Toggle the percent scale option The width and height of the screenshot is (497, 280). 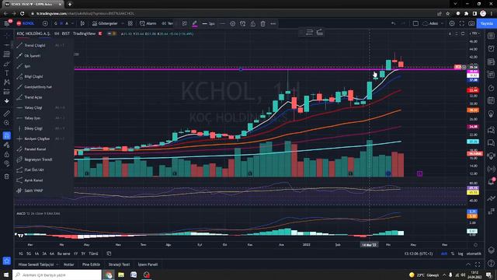(453, 254)
